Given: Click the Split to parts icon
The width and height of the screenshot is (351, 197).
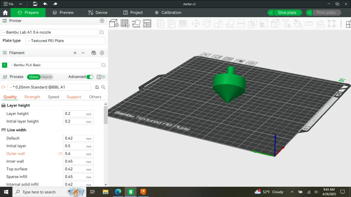Looking at the screenshot, I should (x=172, y=23).
